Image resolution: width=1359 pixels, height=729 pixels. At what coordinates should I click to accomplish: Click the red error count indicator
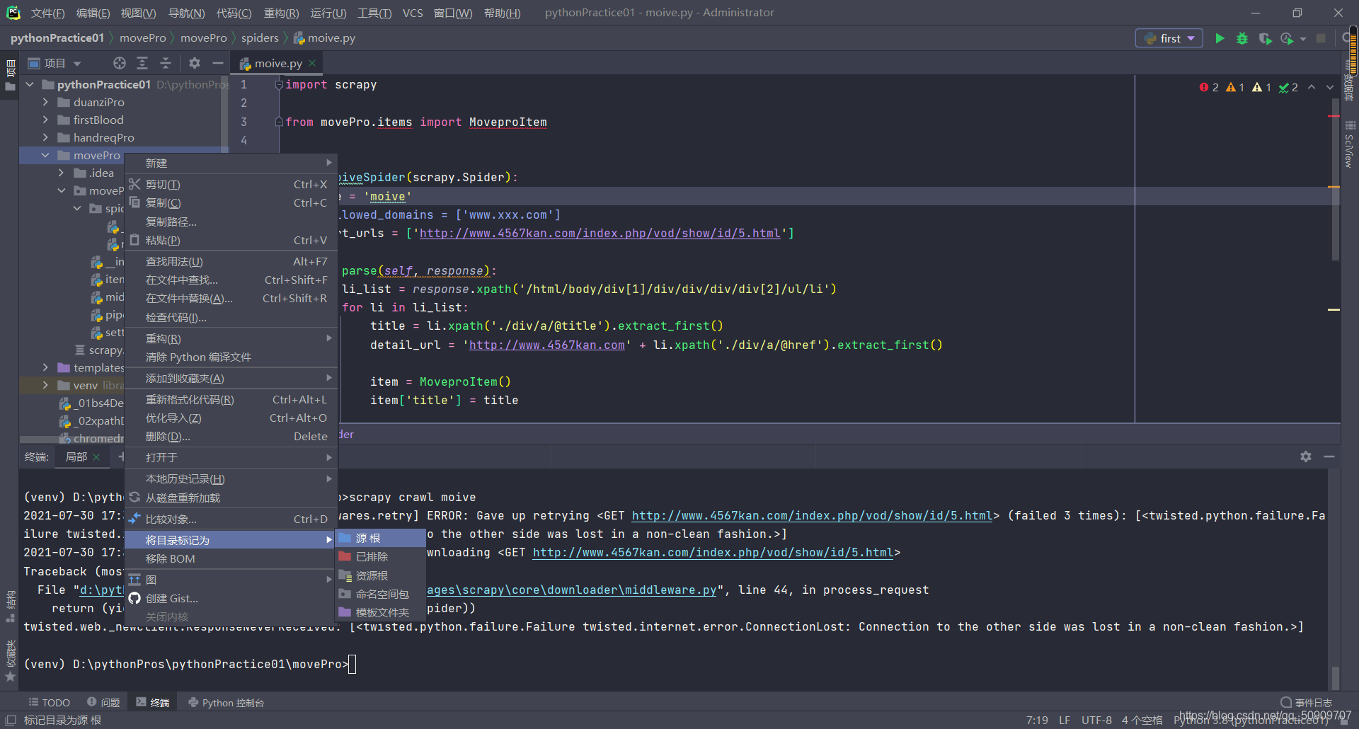click(x=1209, y=87)
